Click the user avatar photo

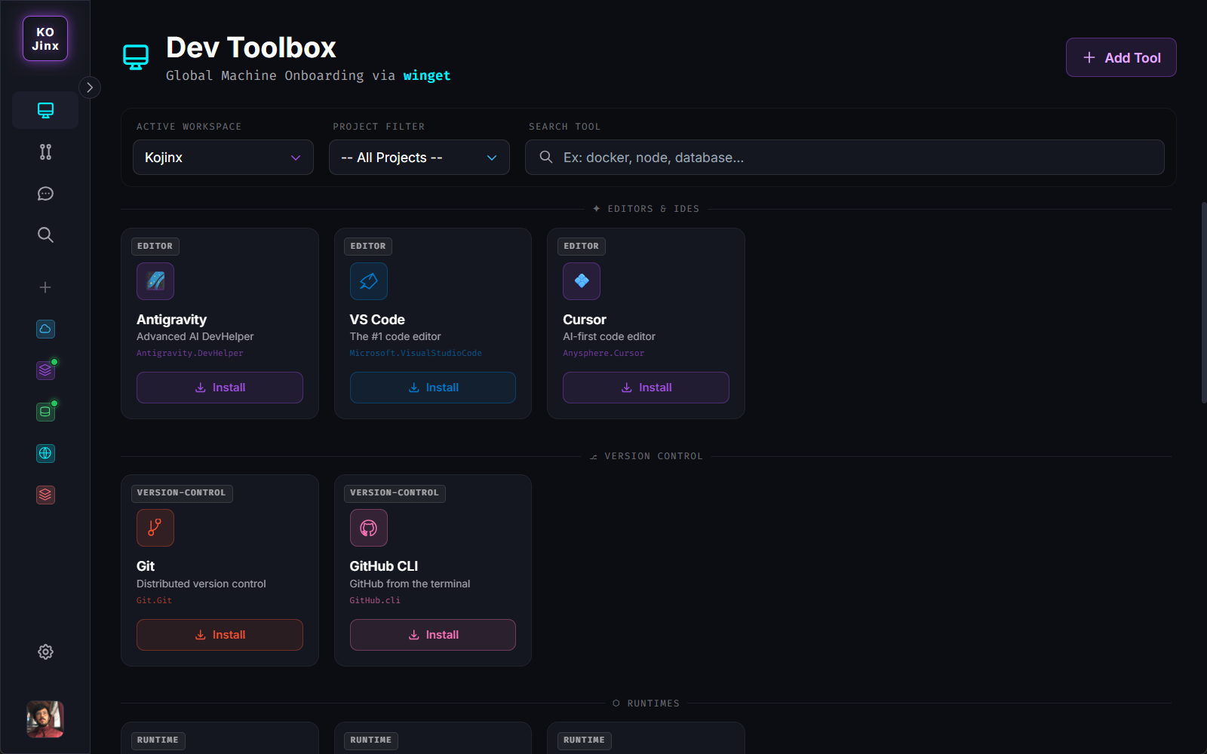point(45,719)
